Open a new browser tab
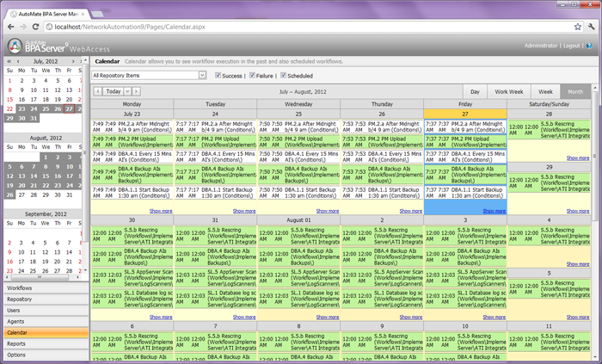This screenshot has width=602, height=364. click(x=97, y=15)
